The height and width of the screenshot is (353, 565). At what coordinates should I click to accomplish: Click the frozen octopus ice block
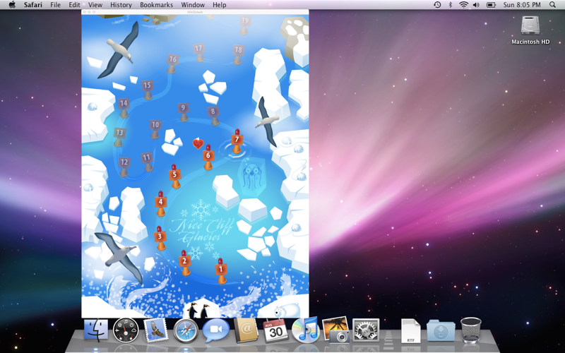coord(252,176)
